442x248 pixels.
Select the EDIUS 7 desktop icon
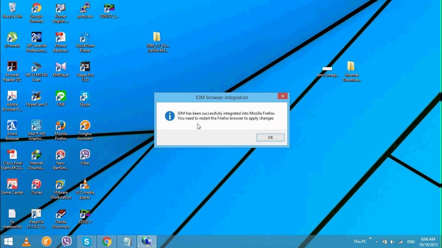pyautogui.click(x=85, y=216)
